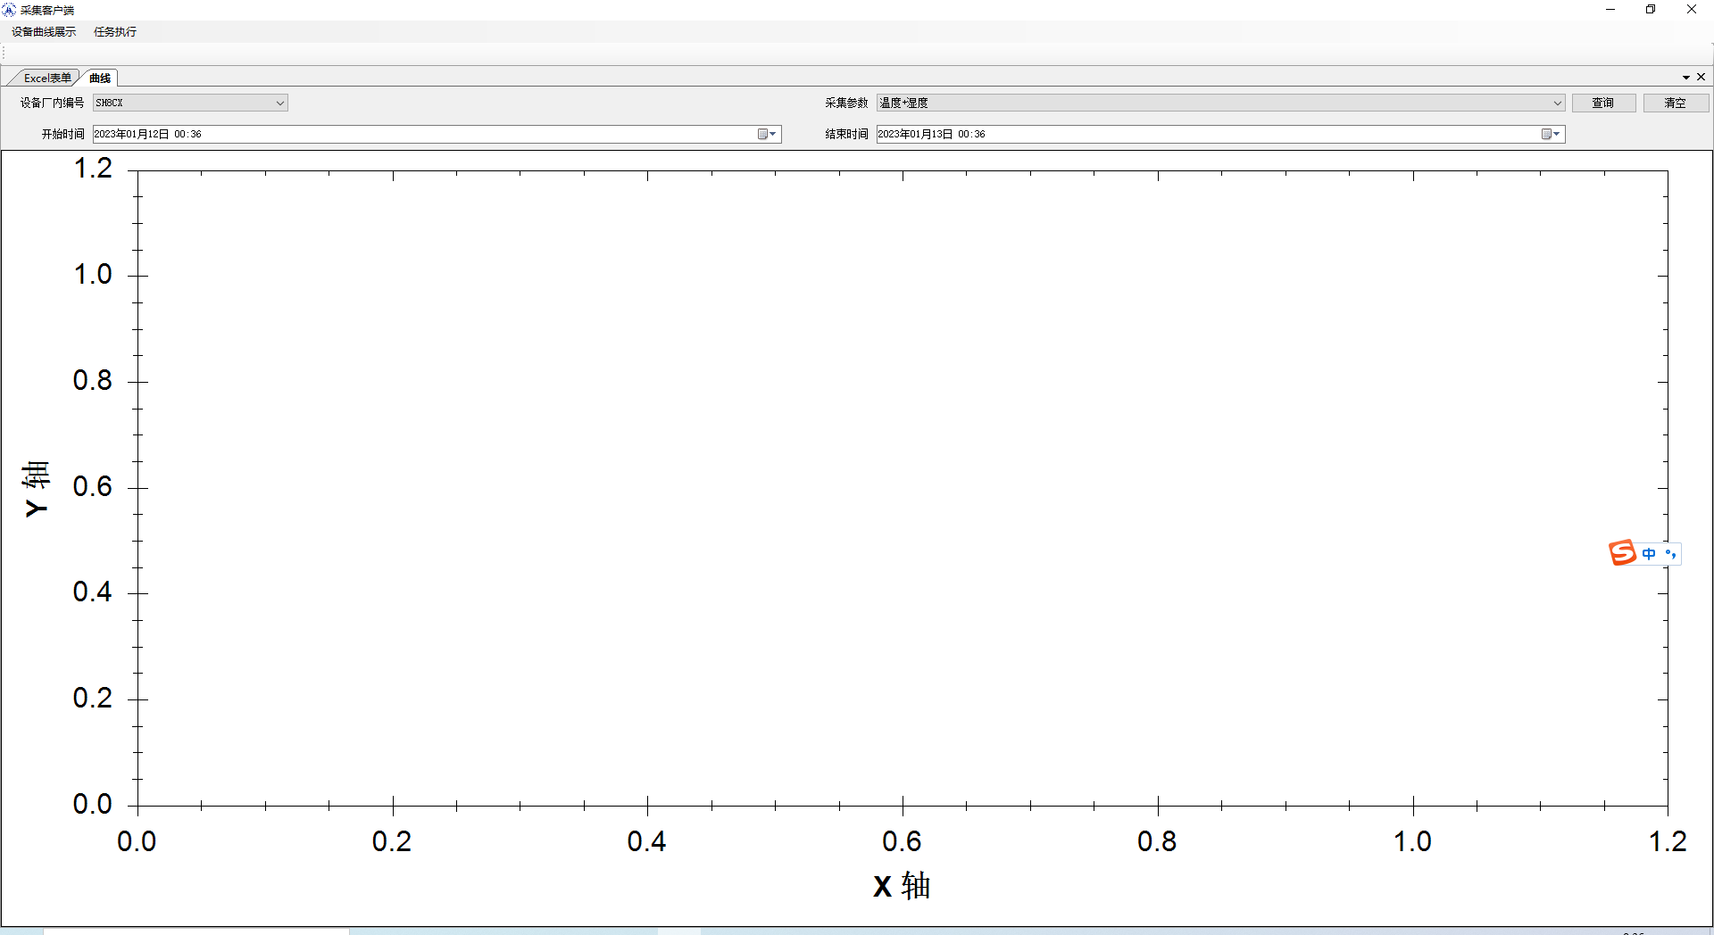1714x935 pixels.
Task: Click the 结束时间 date field
Action: pyautogui.click(x=1220, y=134)
